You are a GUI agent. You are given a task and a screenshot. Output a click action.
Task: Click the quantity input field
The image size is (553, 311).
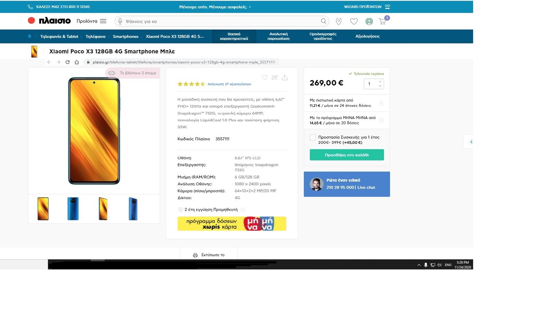(374, 84)
